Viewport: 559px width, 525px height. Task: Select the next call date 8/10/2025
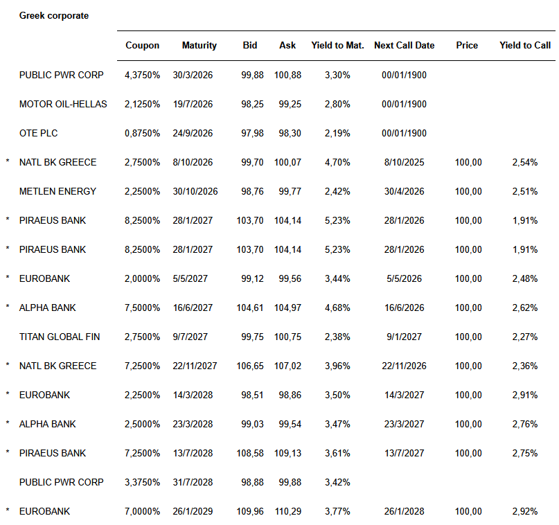coord(404,162)
